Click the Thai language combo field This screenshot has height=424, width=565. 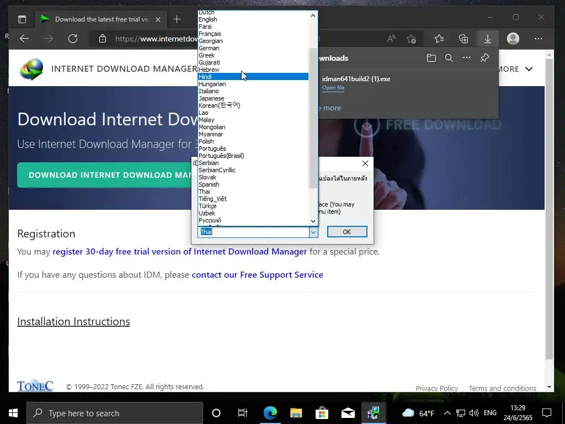[x=253, y=232]
